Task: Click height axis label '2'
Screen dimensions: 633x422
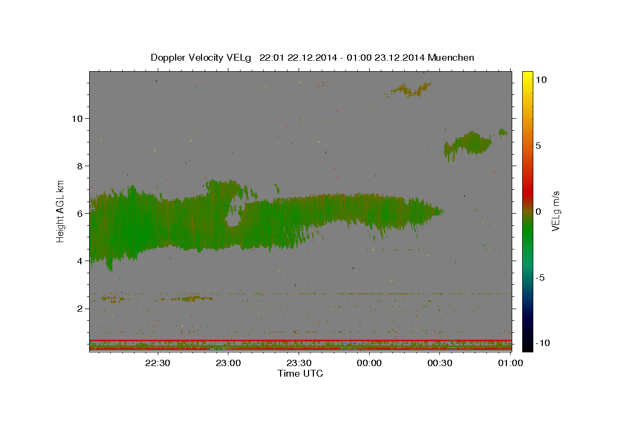Action: pyautogui.click(x=80, y=308)
